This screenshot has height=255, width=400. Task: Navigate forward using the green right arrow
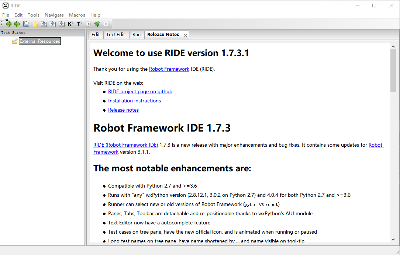pos(17,24)
